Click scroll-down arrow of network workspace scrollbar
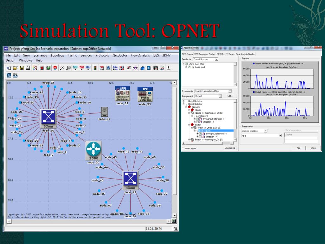Image resolution: width=325 pixels, height=244 pixels. coord(175,216)
